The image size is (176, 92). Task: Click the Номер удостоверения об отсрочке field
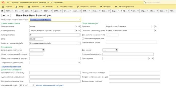pos(55,58)
